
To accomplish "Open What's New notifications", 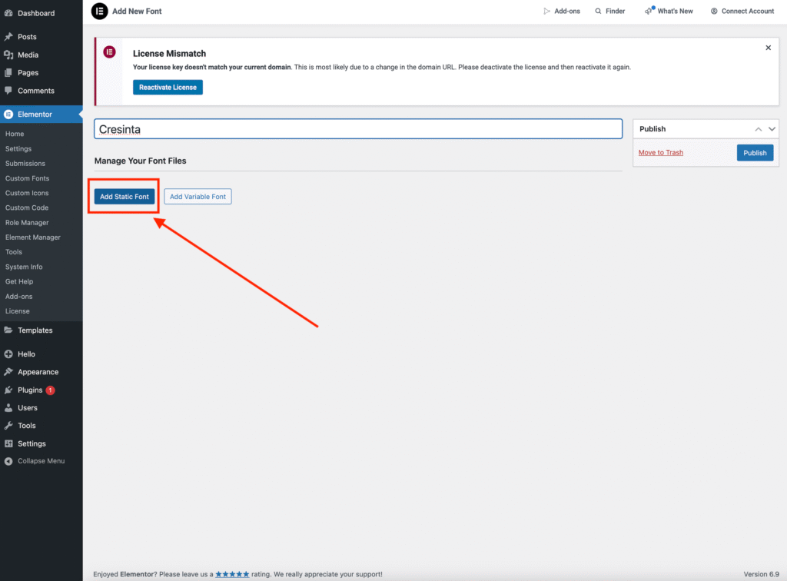I will pos(669,12).
